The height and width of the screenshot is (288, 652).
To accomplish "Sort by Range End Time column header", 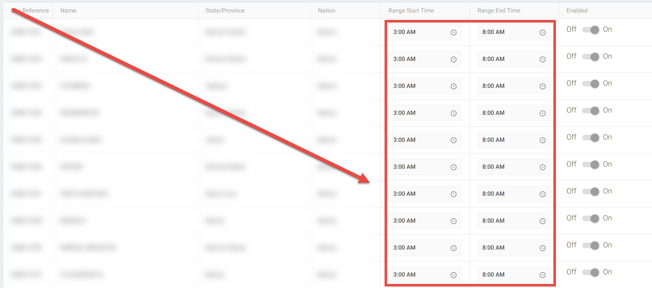I will pyautogui.click(x=498, y=11).
